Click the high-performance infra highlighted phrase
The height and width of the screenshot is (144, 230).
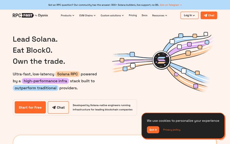coord(45,81)
